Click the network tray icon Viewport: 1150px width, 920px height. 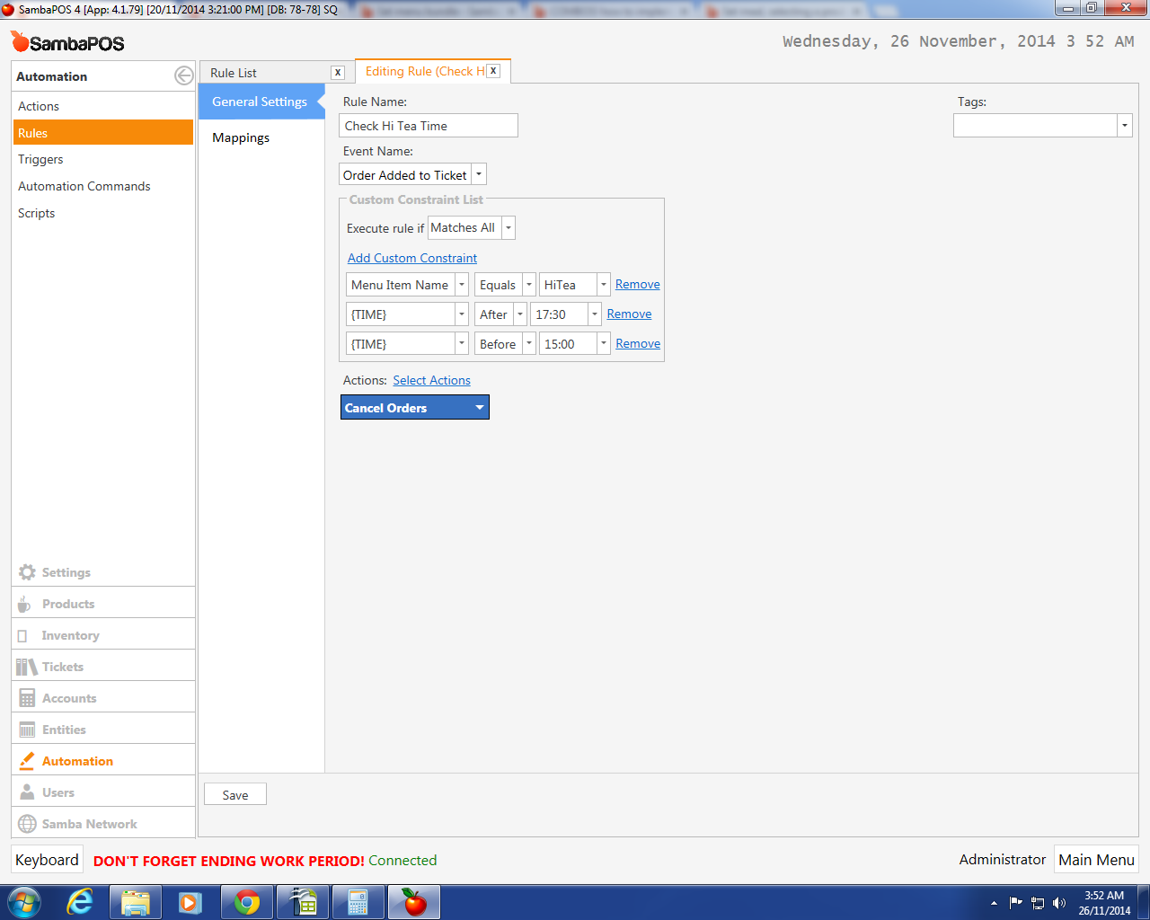[1038, 903]
